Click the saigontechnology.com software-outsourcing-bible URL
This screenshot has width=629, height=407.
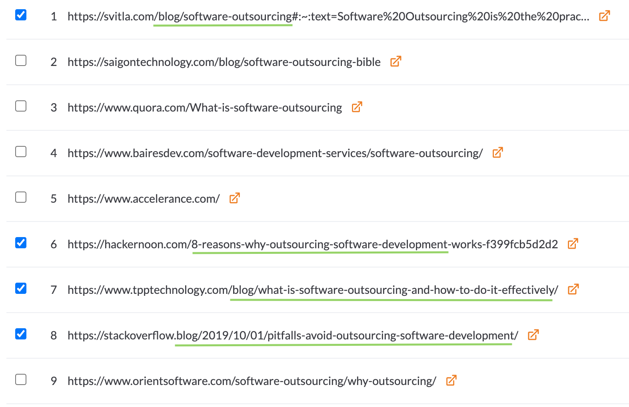point(224,62)
